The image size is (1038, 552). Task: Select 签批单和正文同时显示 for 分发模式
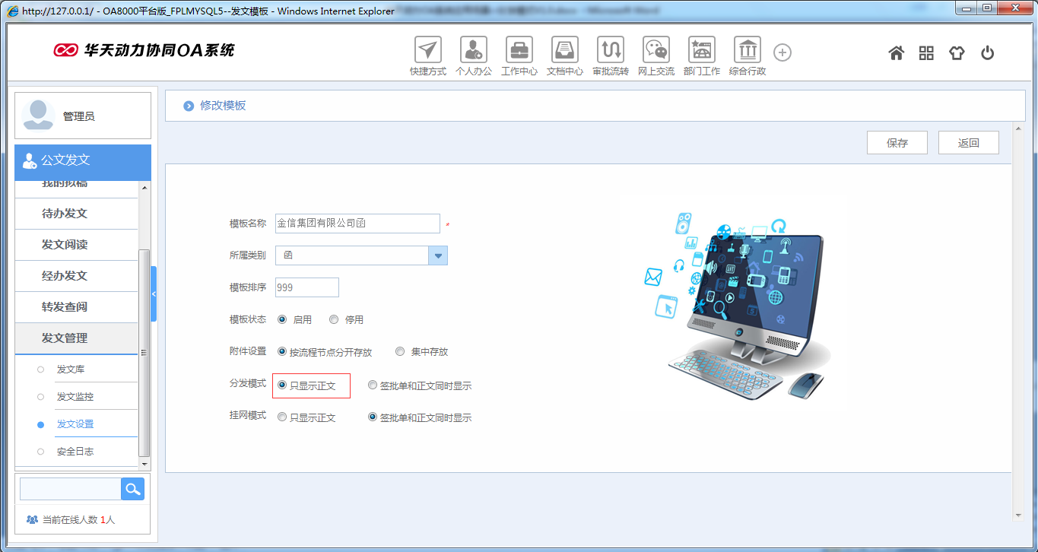point(372,385)
